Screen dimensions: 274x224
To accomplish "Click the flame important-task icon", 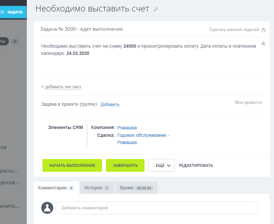I will 264,30.
